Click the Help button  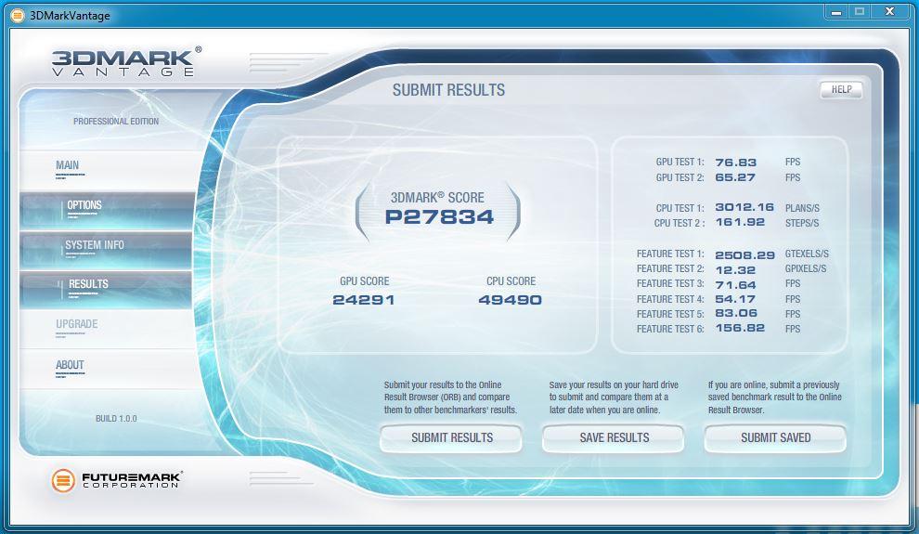click(841, 90)
